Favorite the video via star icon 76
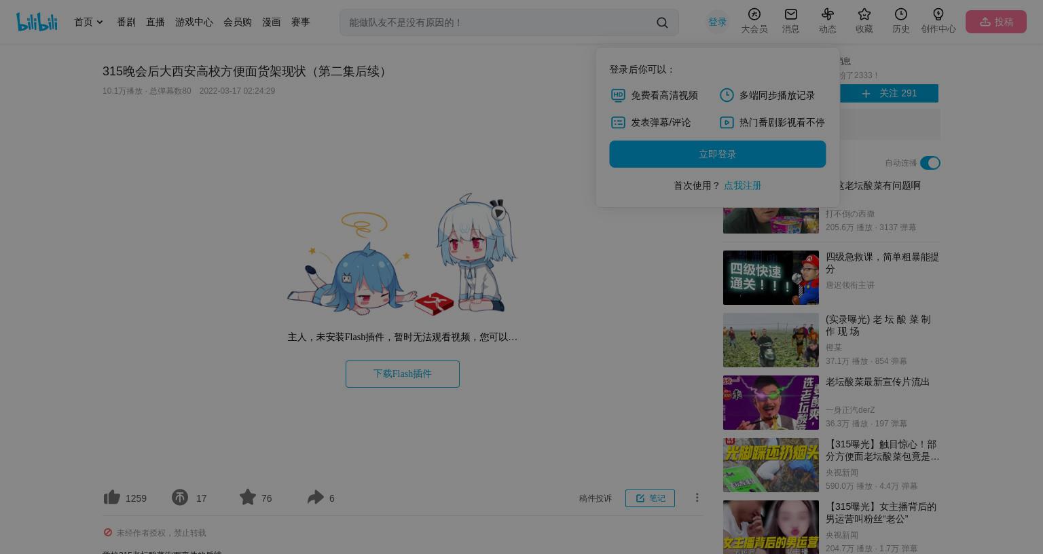 tap(248, 497)
